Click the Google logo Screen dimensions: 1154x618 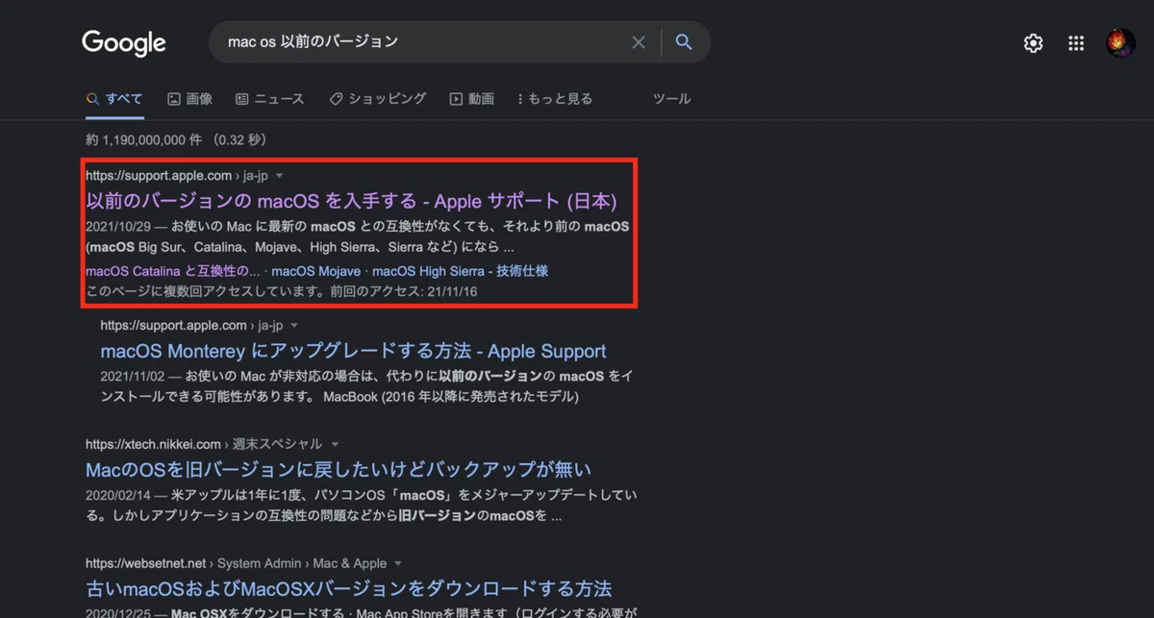124,43
